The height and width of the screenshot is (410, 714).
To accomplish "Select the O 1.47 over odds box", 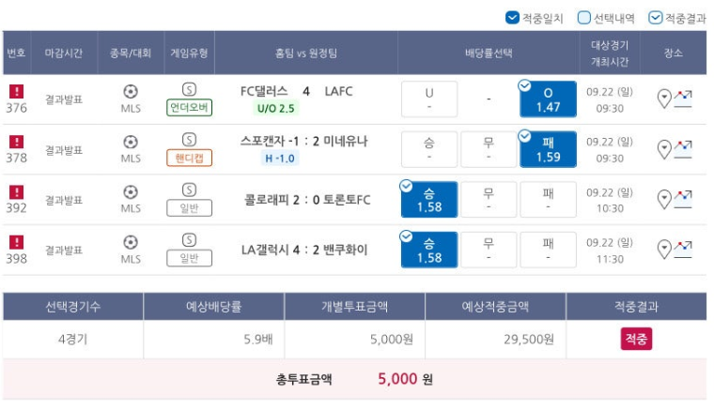I will point(548,99).
